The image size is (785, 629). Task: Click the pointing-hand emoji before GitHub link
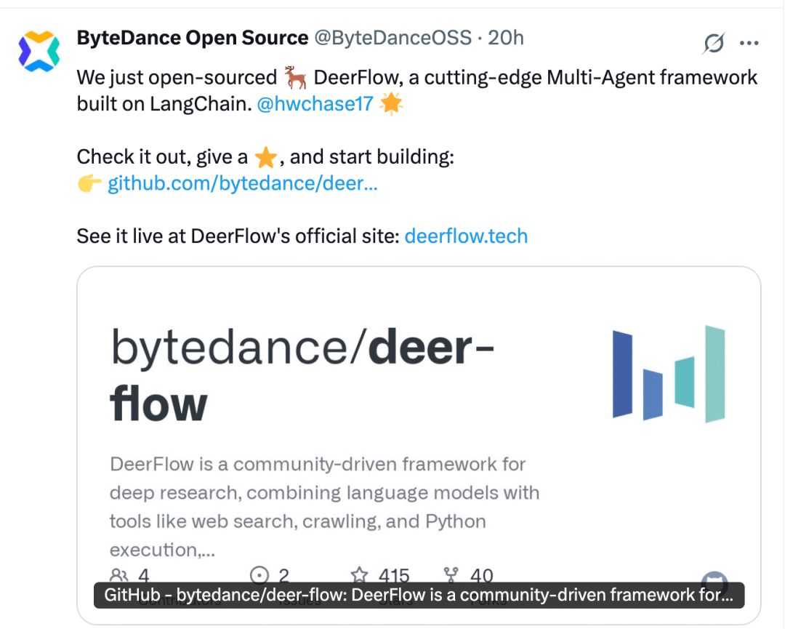pos(90,183)
